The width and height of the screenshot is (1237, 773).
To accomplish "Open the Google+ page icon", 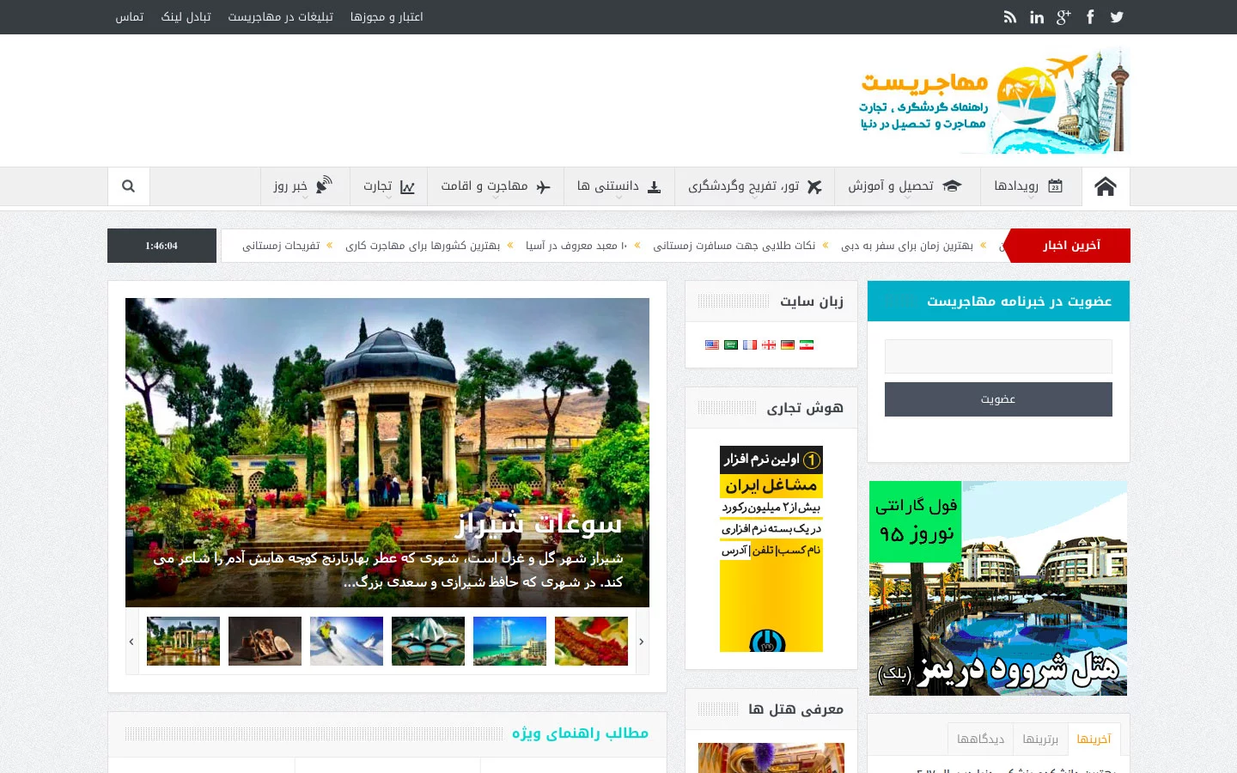I will [x=1063, y=16].
